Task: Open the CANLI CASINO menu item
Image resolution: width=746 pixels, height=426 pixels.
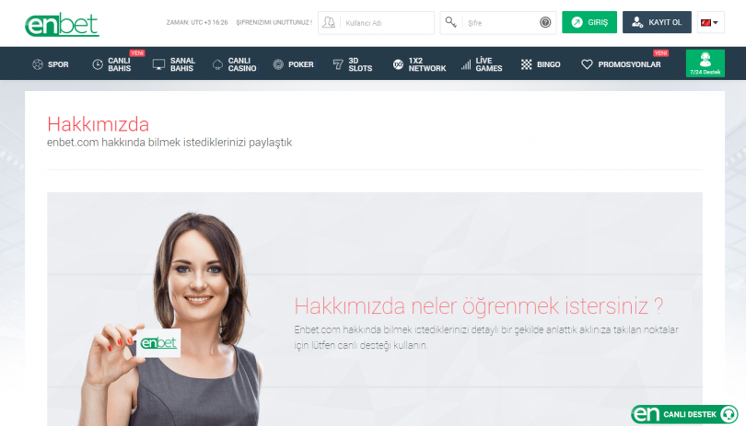Action: pyautogui.click(x=234, y=64)
